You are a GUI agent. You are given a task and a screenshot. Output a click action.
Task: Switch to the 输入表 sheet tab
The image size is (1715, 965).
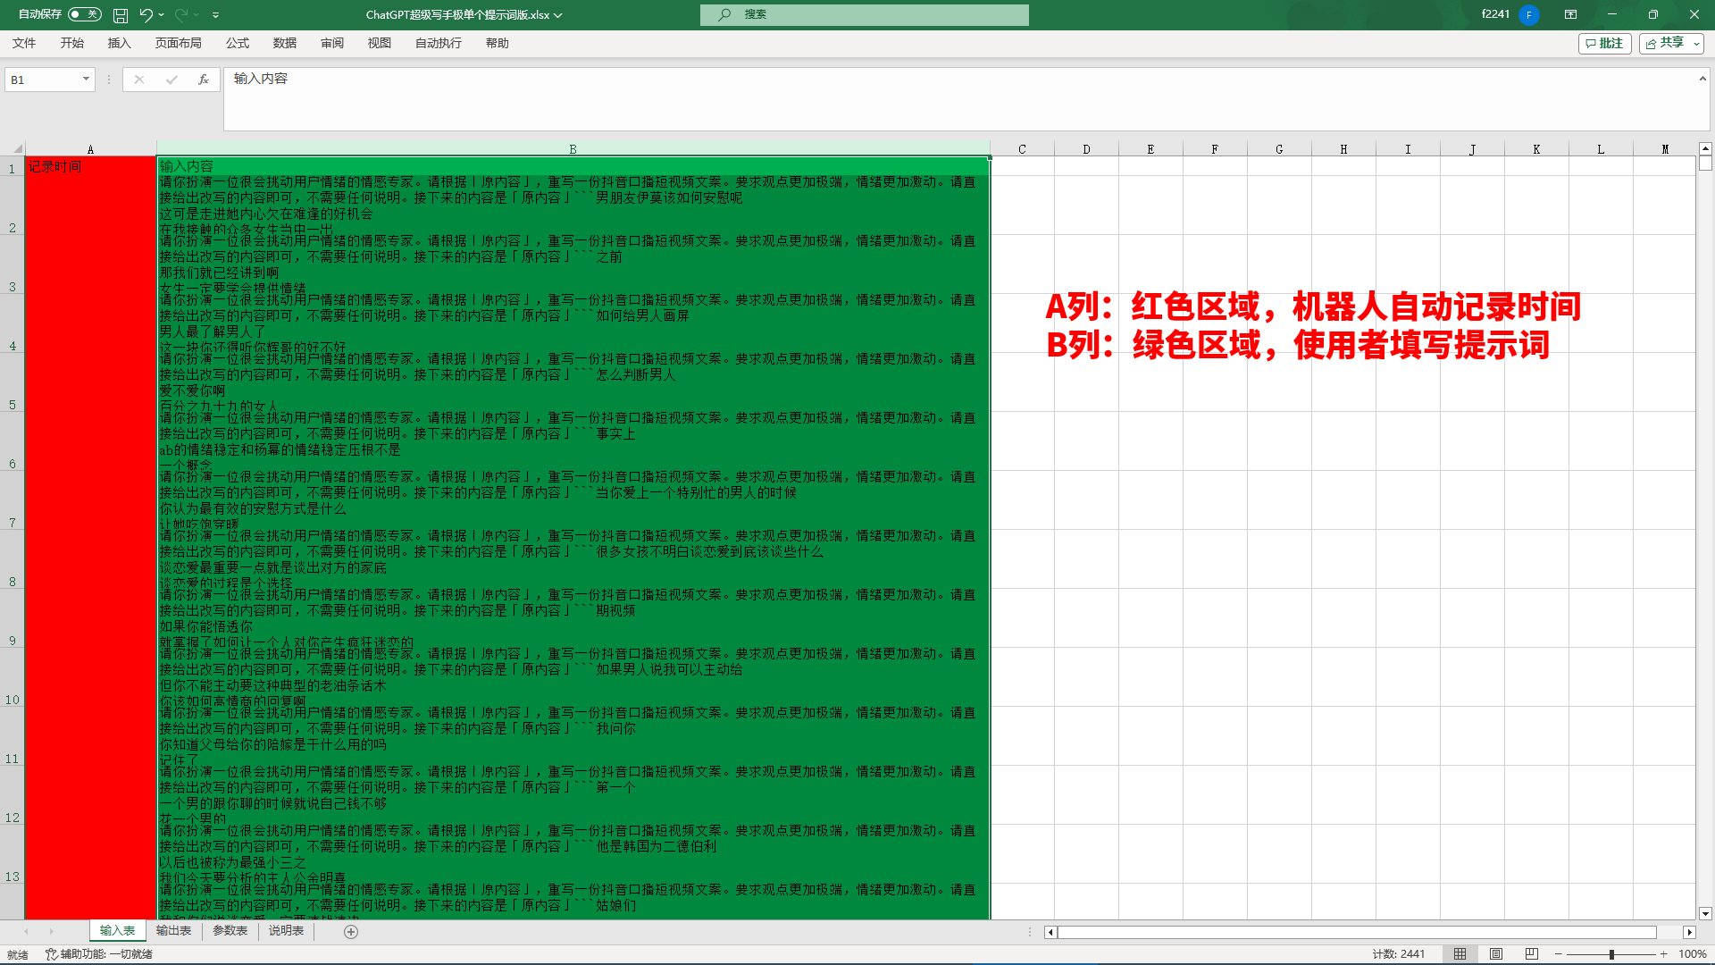click(117, 931)
